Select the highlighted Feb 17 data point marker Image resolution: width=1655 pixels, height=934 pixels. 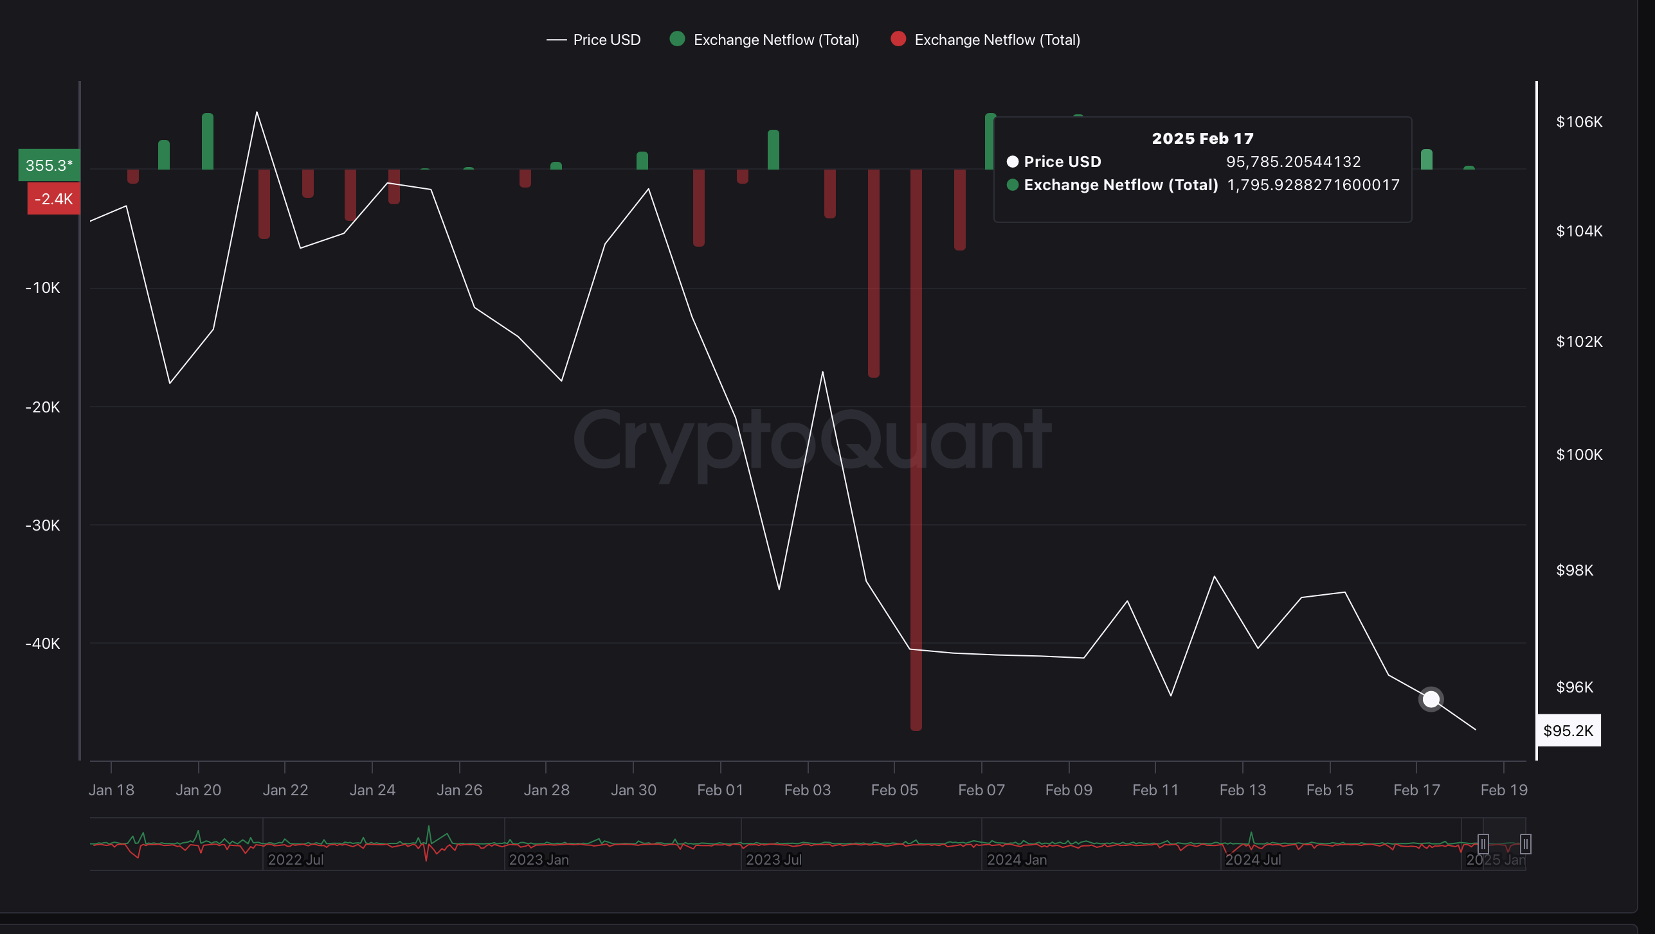[x=1431, y=699]
